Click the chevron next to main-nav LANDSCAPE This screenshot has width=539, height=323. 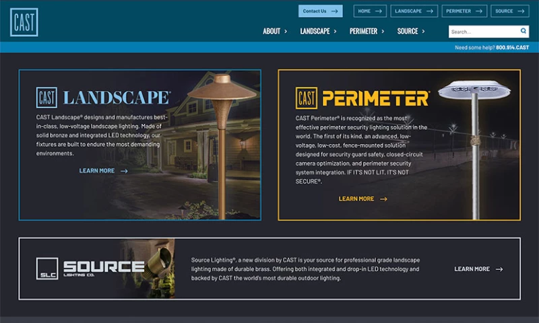coord(335,31)
